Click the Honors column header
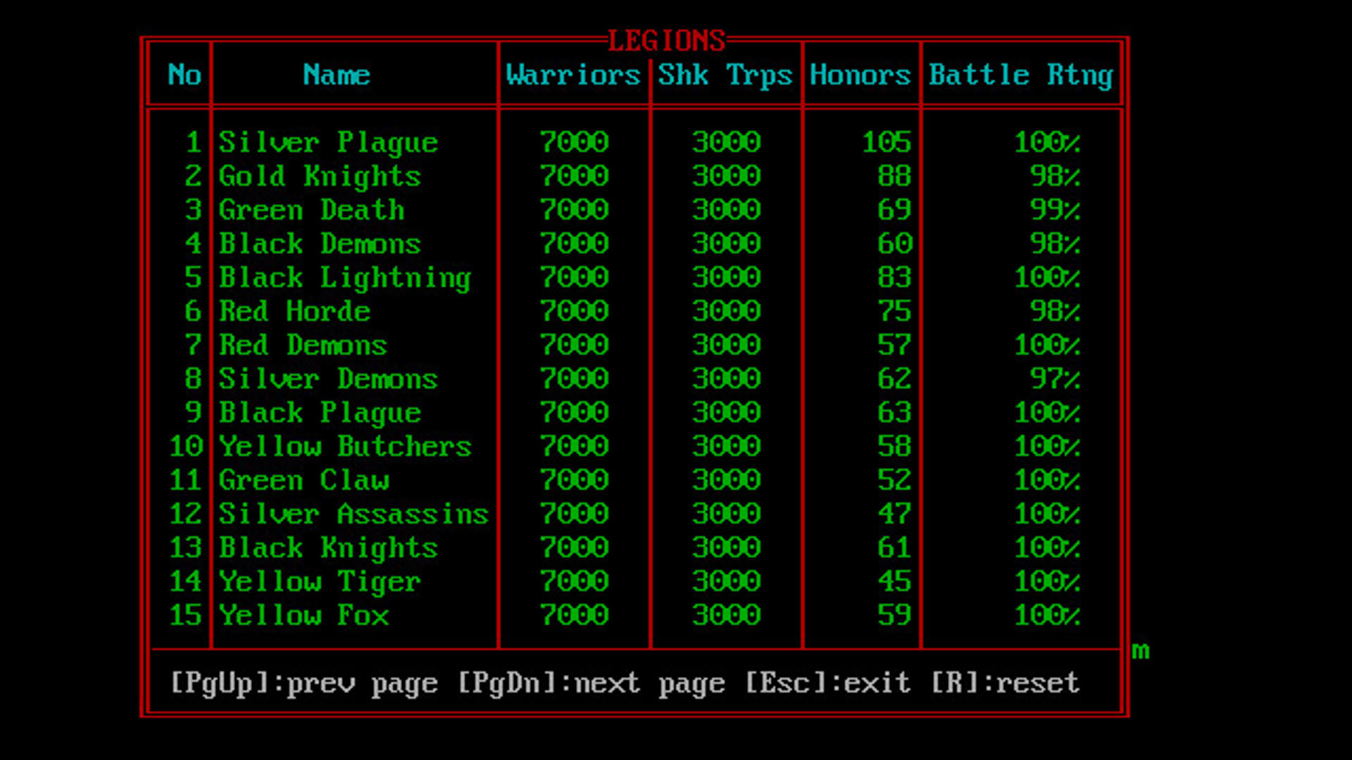Screen dimensions: 1352x760 (860, 75)
